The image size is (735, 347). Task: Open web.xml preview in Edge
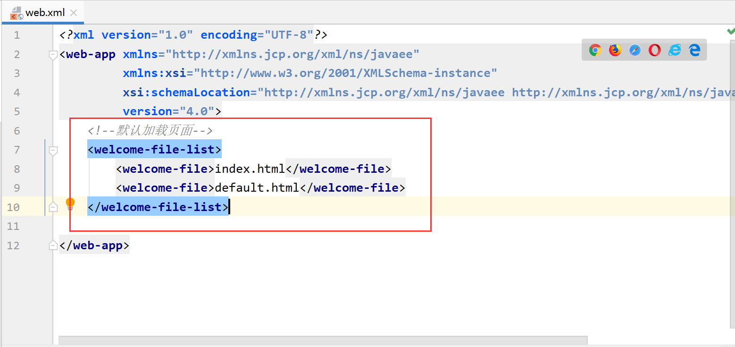[x=695, y=50]
